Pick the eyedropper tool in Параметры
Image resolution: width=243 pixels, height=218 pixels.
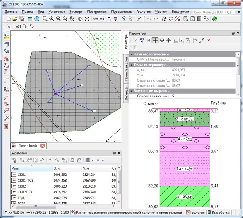(x=202, y=40)
